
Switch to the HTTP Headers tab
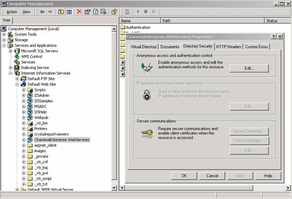[x=229, y=47]
